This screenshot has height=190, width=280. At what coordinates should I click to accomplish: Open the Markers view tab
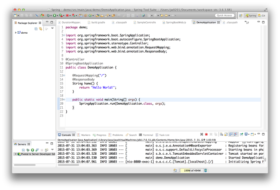pyautogui.click(x=84, y=135)
